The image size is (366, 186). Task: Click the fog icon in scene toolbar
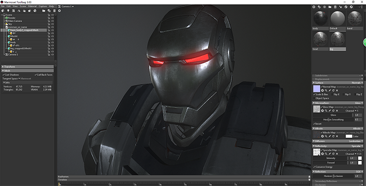[30, 11]
